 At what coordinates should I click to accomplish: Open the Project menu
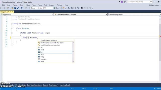[x=15, y=5]
